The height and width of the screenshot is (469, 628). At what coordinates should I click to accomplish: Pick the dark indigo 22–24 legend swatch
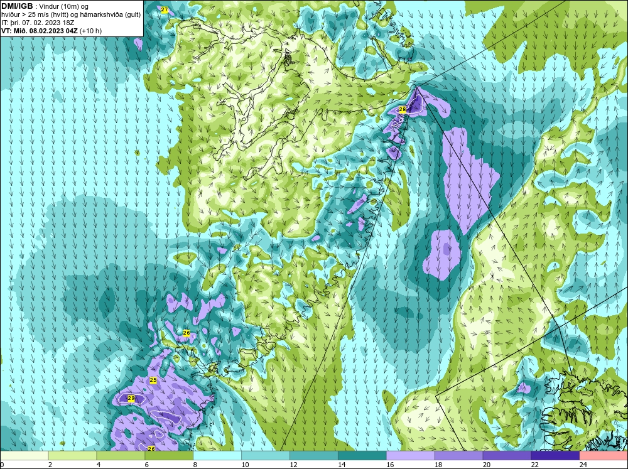tap(555, 456)
